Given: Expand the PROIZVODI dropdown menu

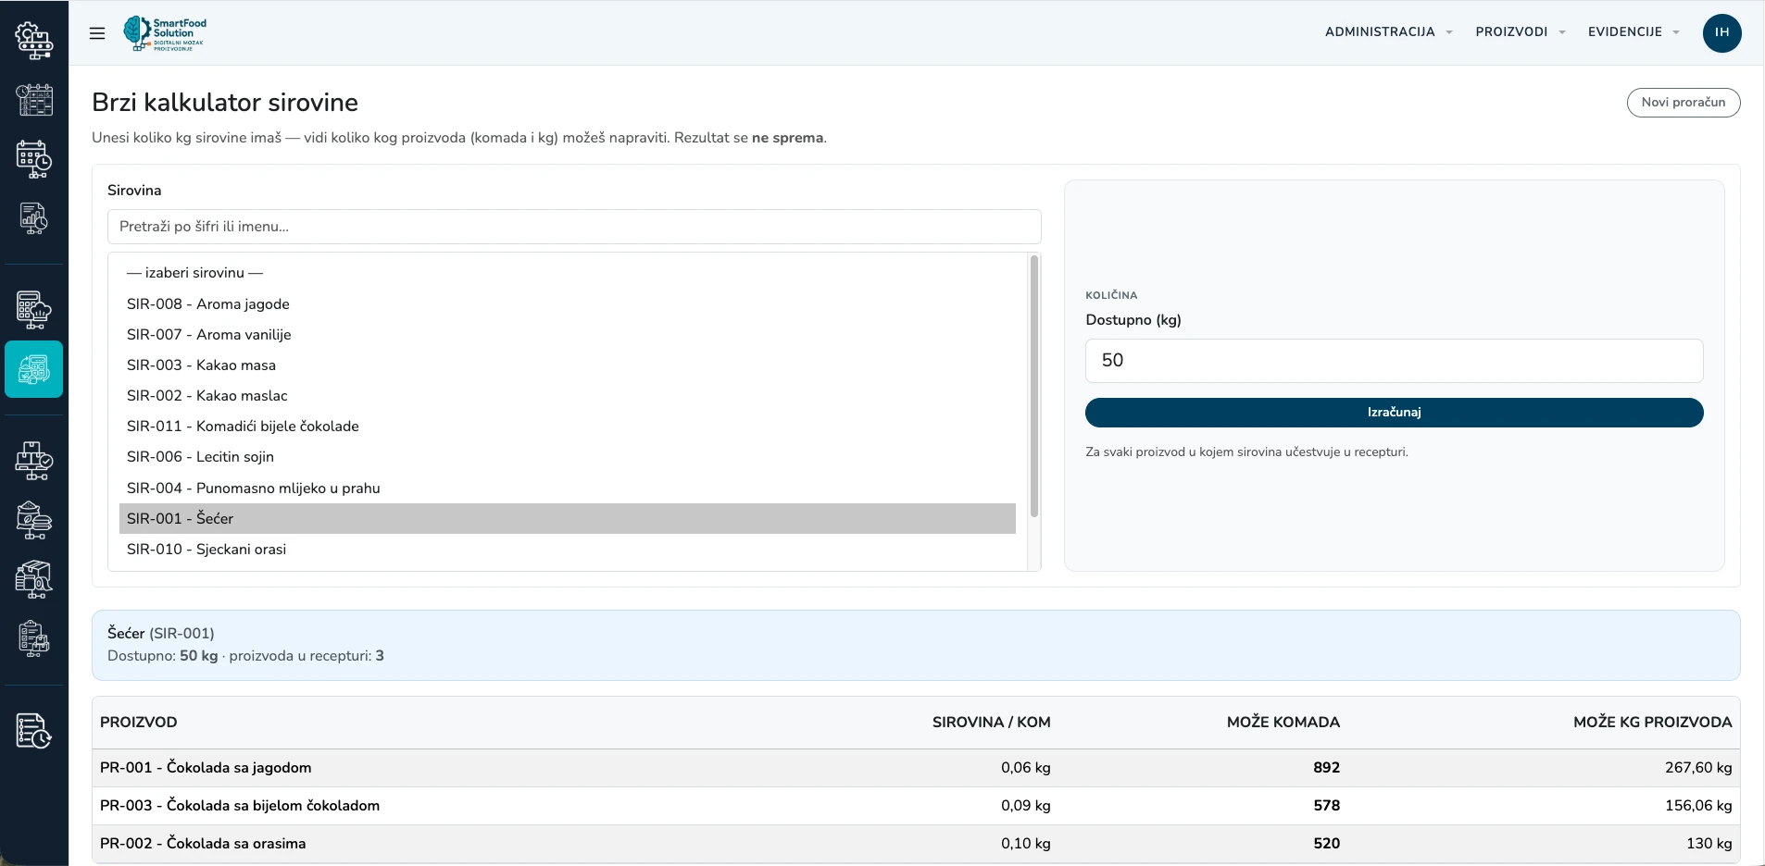Looking at the screenshot, I should pyautogui.click(x=1521, y=31).
